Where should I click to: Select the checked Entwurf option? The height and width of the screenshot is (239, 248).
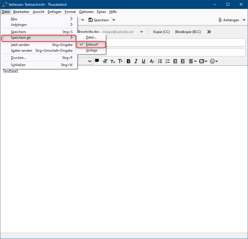pyautogui.click(x=91, y=45)
